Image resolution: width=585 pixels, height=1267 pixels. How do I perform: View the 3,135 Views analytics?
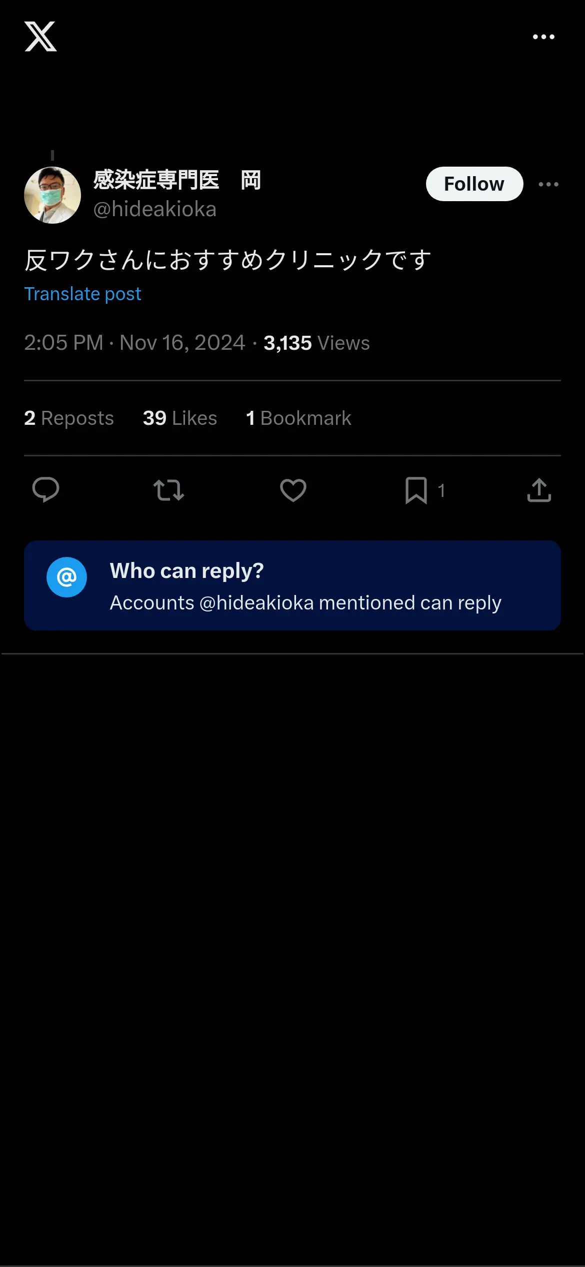pyautogui.click(x=316, y=343)
